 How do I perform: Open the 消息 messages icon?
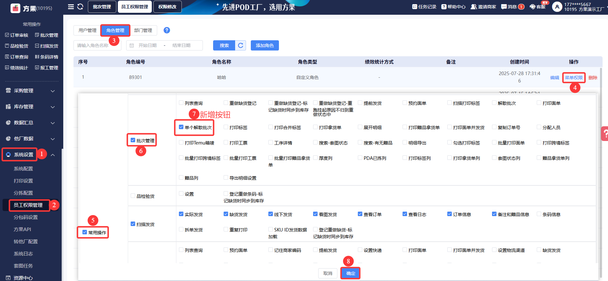pos(504,7)
